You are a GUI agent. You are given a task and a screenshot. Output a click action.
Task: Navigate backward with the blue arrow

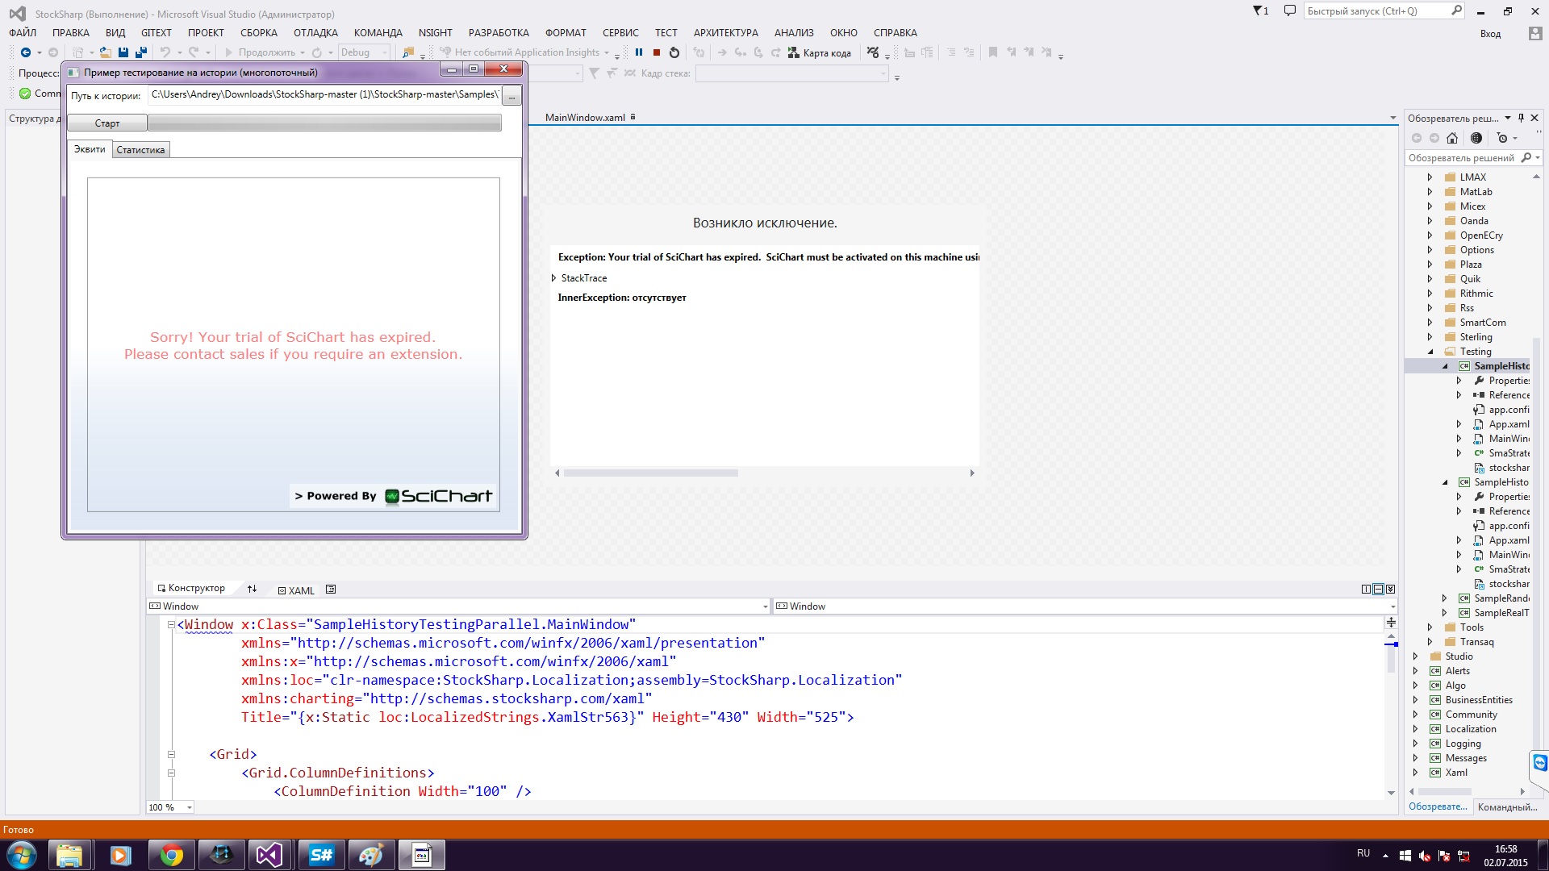(26, 52)
